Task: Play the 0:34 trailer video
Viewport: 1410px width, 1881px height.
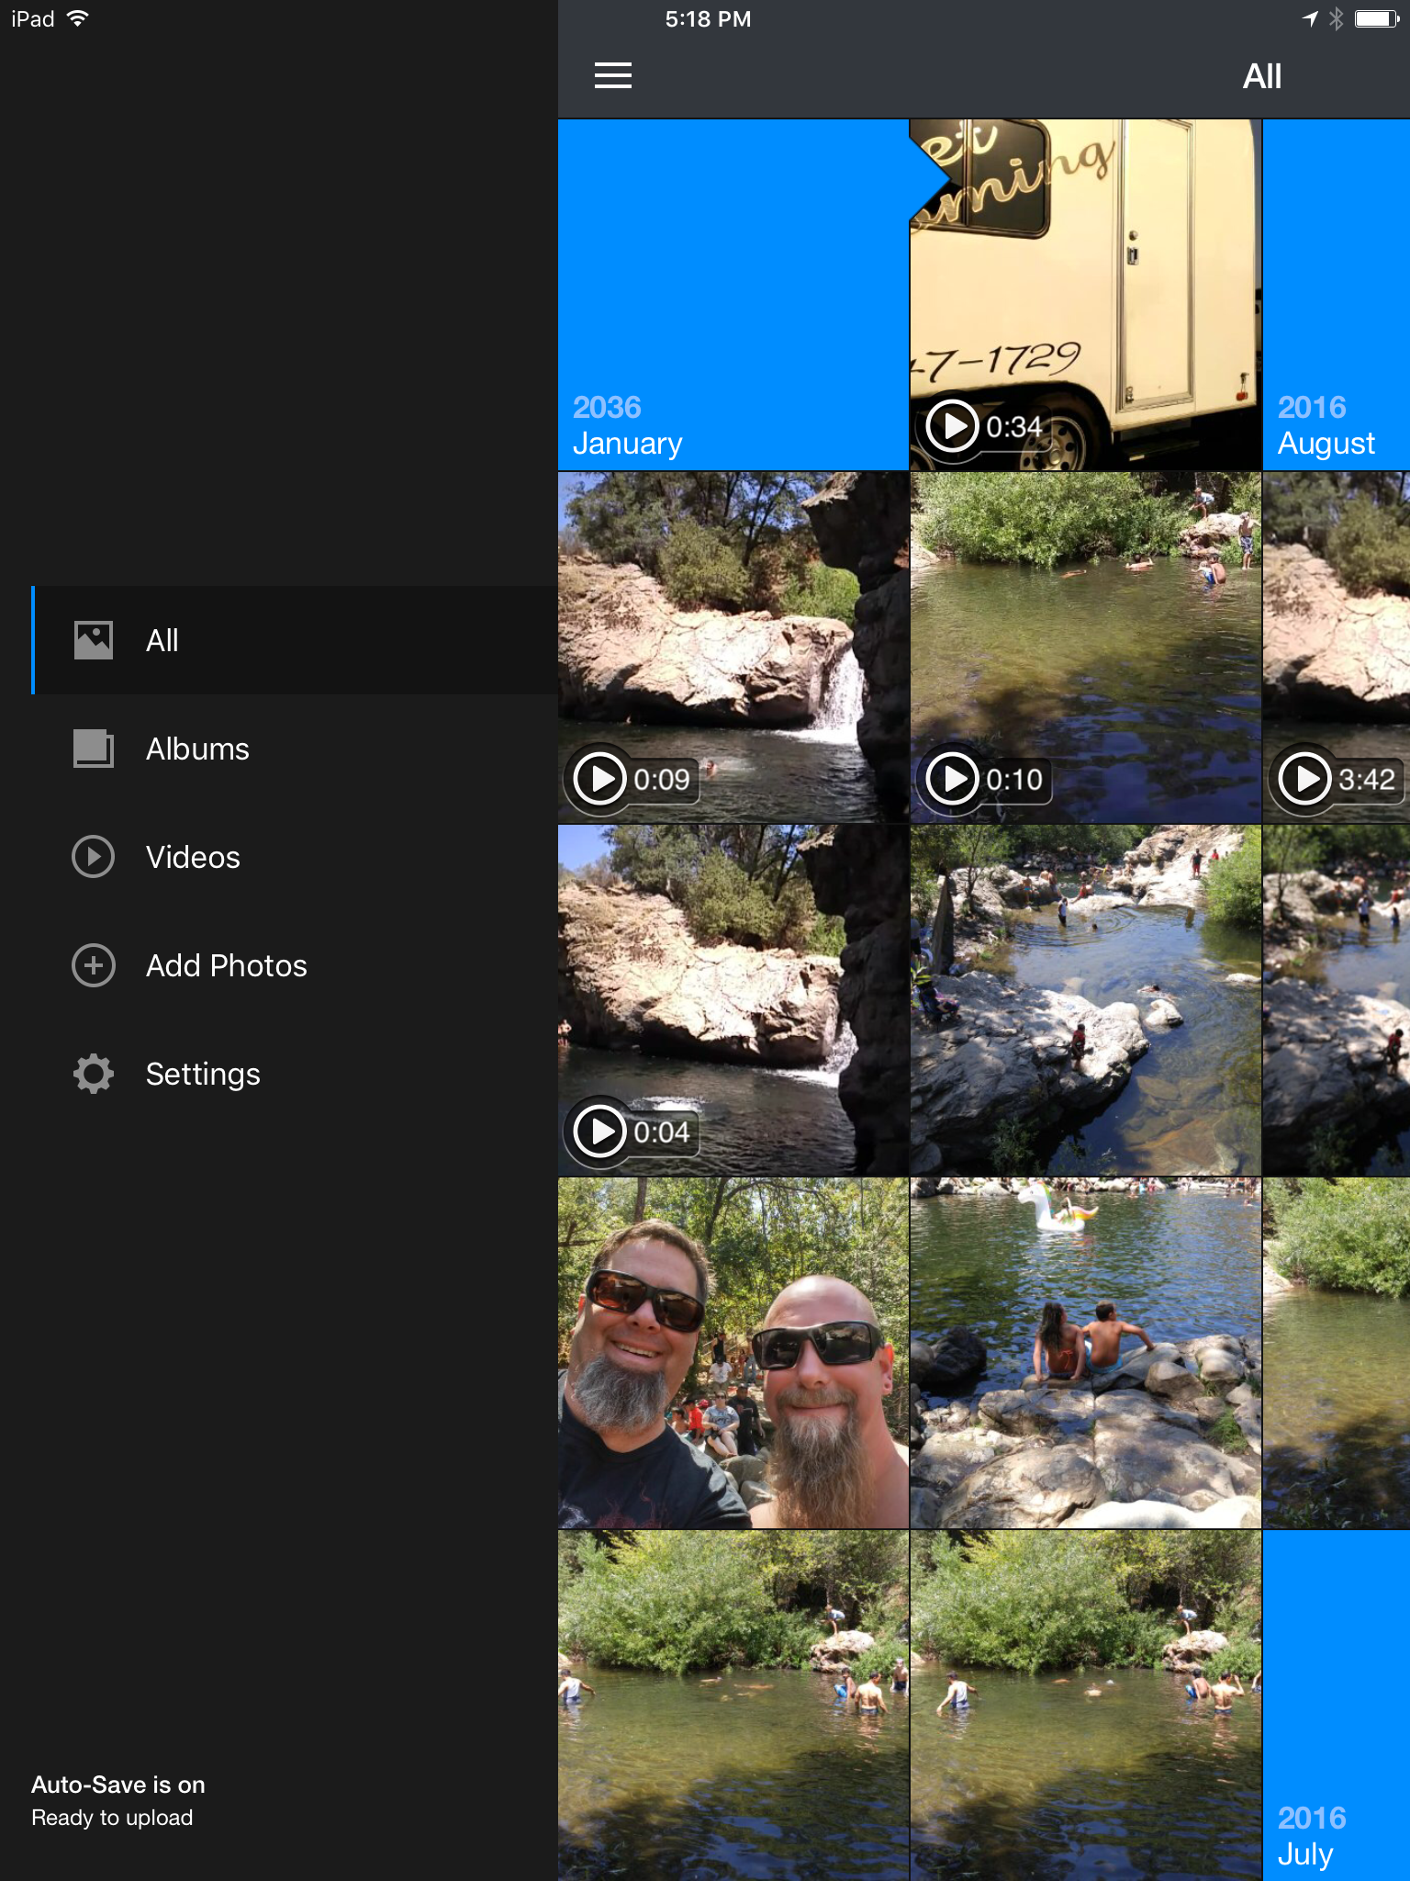Action: (x=1085, y=295)
